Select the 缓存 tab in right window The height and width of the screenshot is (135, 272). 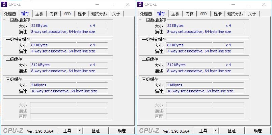pos(161,13)
